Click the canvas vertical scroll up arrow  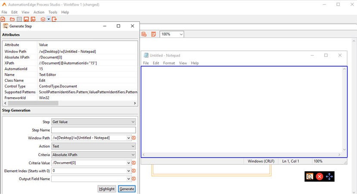pos(354,41)
